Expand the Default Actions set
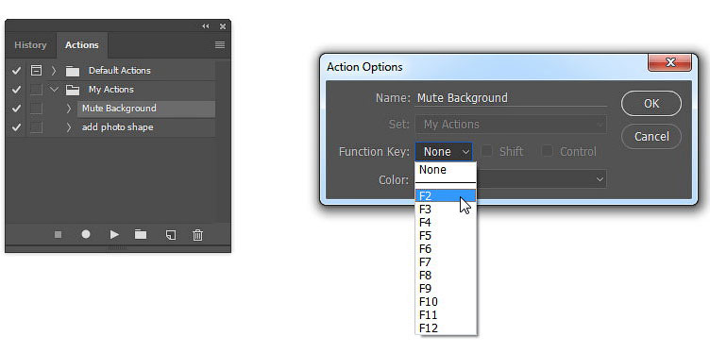Viewport: 710px width, 353px height. pyautogui.click(x=54, y=71)
